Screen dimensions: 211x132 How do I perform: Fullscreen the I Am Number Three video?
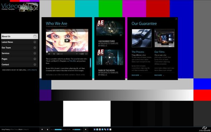(x=121, y=35)
